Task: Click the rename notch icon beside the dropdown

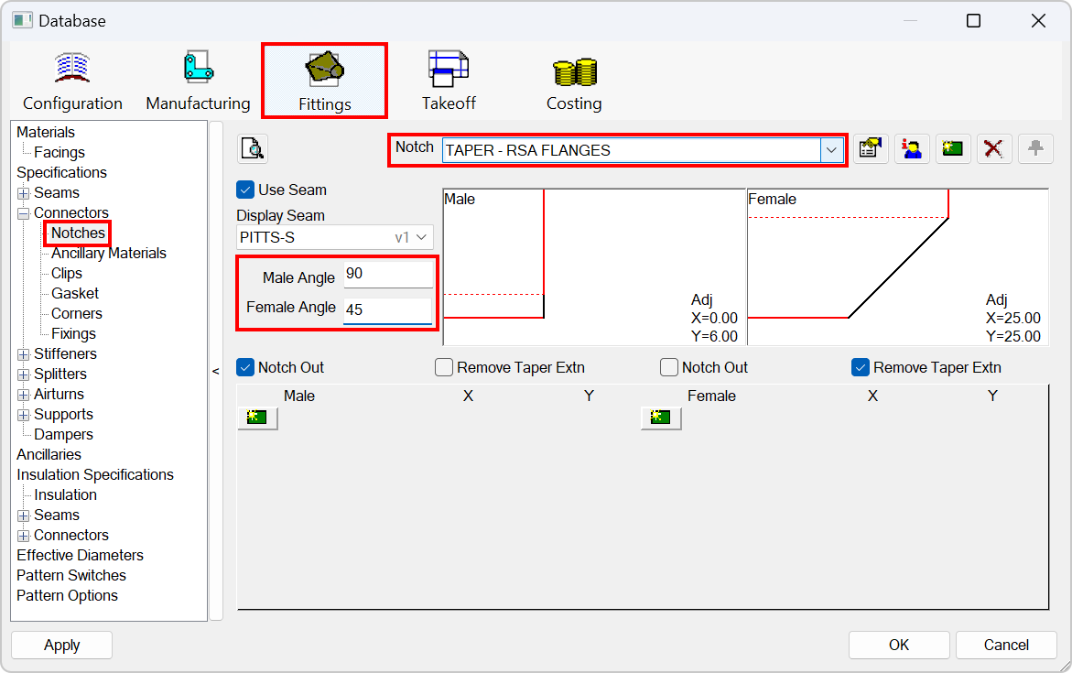Action: 871,147
